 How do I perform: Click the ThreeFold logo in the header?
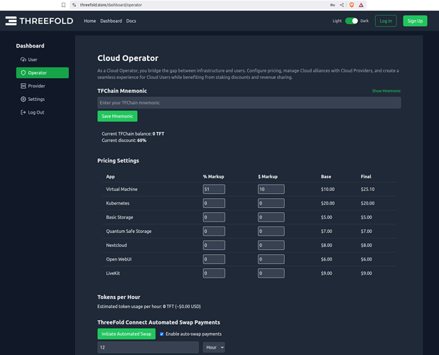pyautogui.click(x=39, y=21)
